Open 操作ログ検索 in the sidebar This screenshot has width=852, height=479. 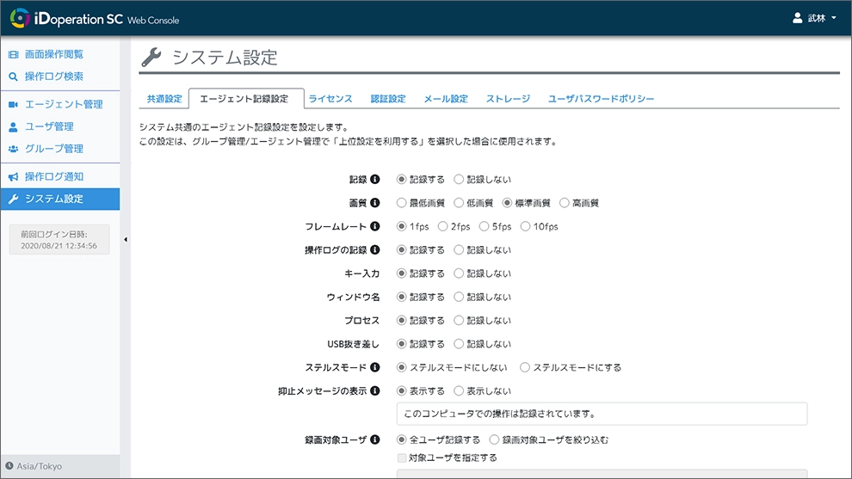coord(54,77)
